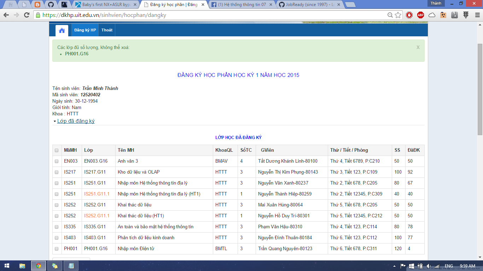This screenshot has height=271, width=483.
Task: Tick the checkbox for PH001.G16 row
Action: 57,249
